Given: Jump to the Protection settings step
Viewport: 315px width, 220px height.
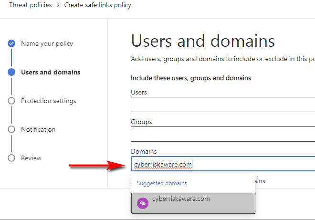Looking at the screenshot, I should point(49,101).
